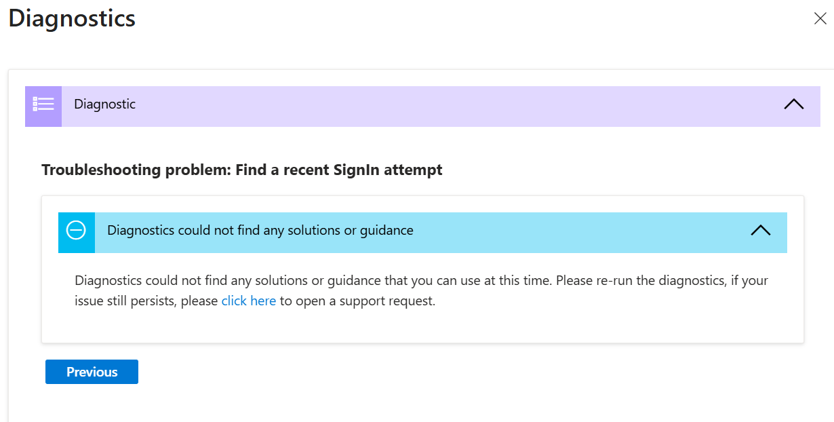Click the Diagnostics page title

click(72, 18)
